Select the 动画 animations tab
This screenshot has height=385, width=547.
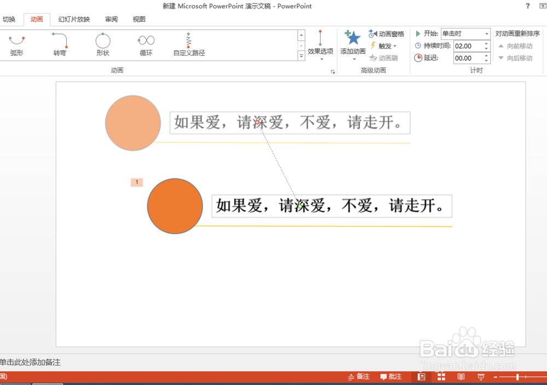pos(37,19)
